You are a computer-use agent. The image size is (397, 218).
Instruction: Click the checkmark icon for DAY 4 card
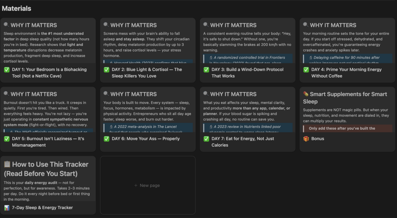[306, 70]
